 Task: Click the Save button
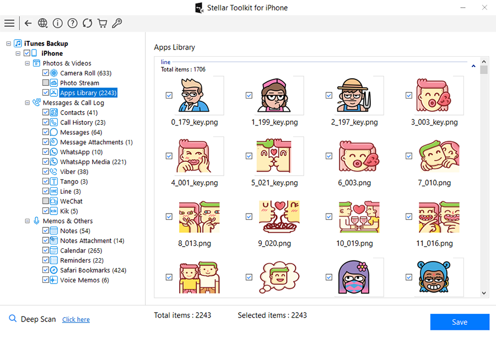[460, 322]
